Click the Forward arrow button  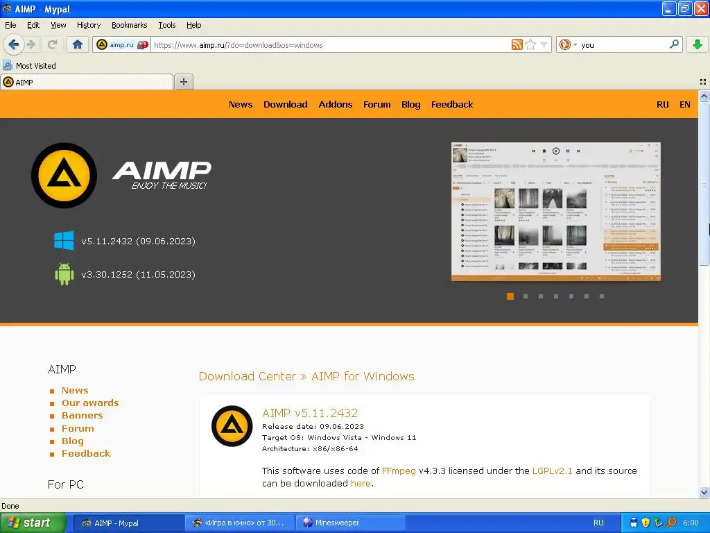pyautogui.click(x=31, y=44)
